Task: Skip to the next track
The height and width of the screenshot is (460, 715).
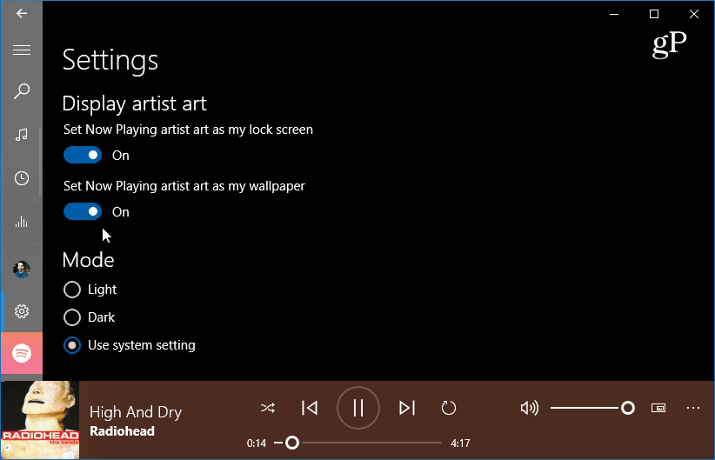Action: coord(407,408)
